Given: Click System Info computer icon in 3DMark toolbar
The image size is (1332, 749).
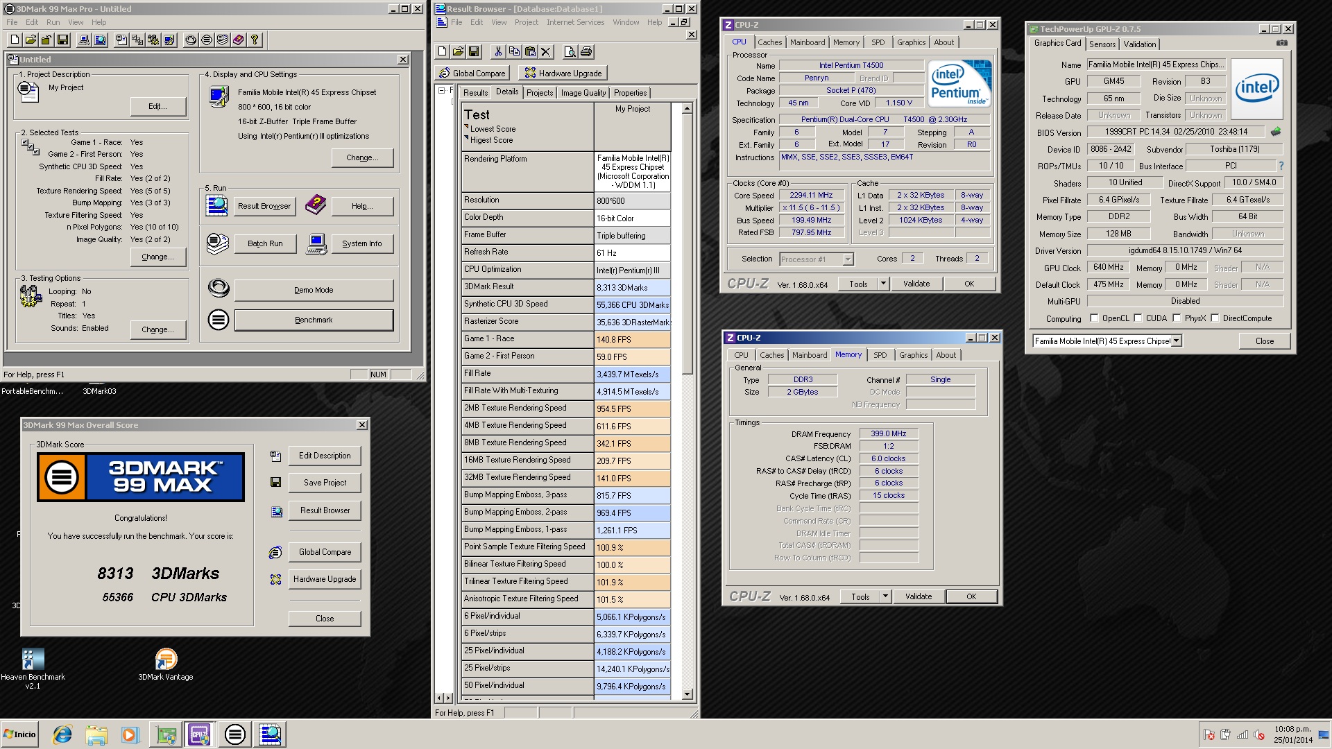Looking at the screenshot, I should 84,40.
